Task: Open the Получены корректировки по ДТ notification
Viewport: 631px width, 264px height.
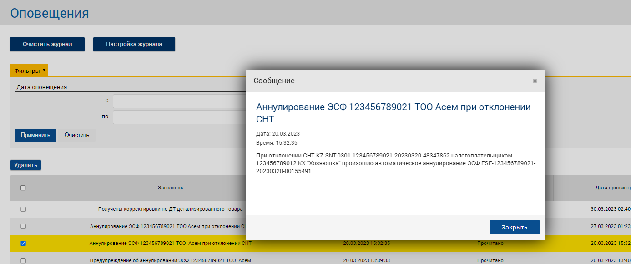Action: 170,209
